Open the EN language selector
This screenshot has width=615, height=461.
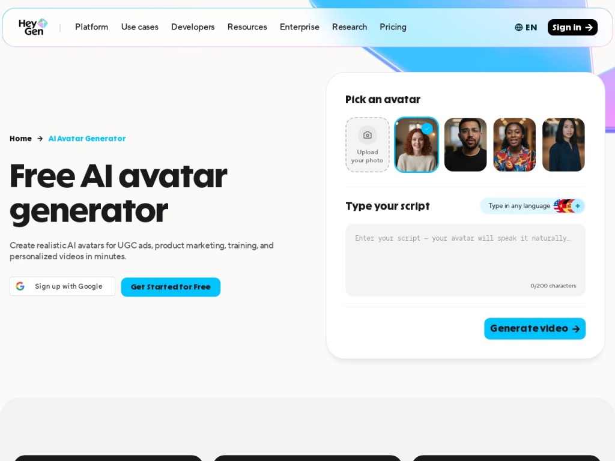tap(526, 28)
